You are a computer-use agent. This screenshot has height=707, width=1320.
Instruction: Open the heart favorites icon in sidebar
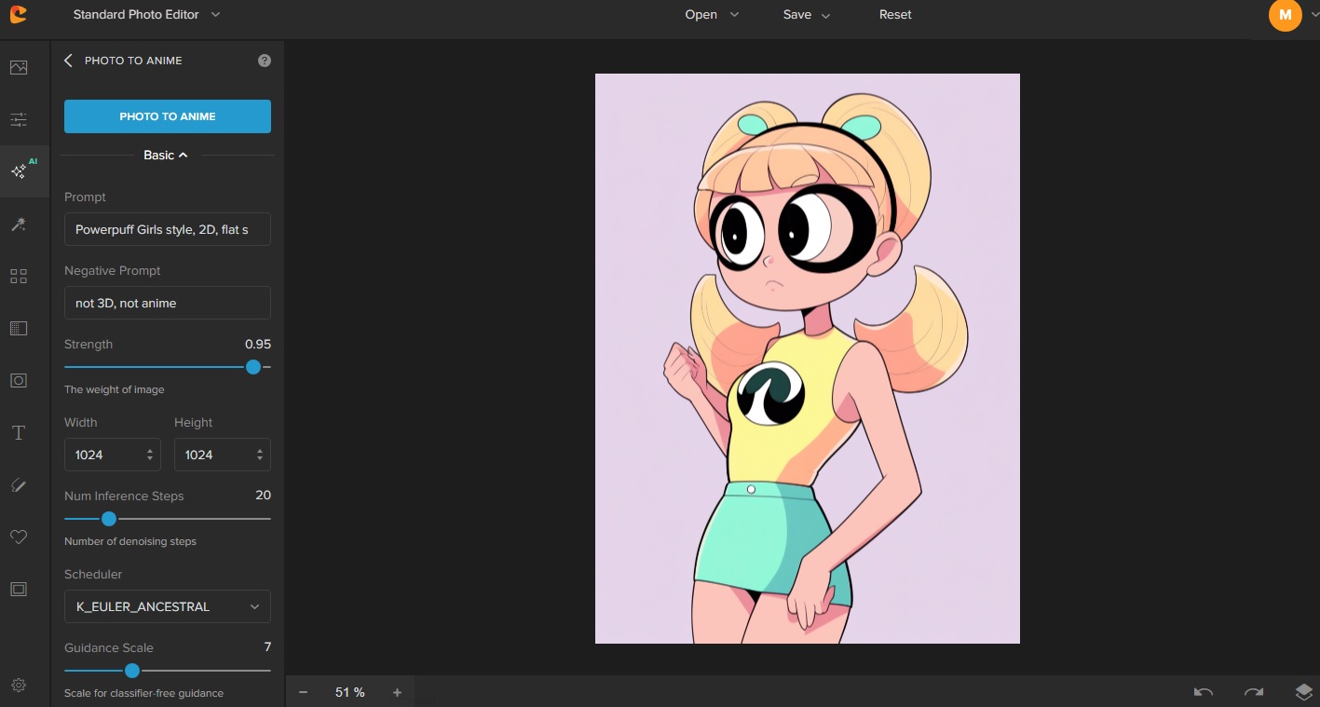click(19, 537)
